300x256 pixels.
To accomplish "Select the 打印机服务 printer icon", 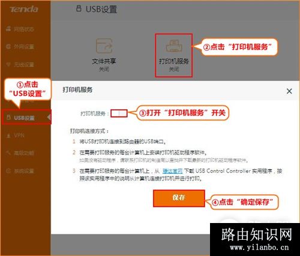I will pos(174,46).
